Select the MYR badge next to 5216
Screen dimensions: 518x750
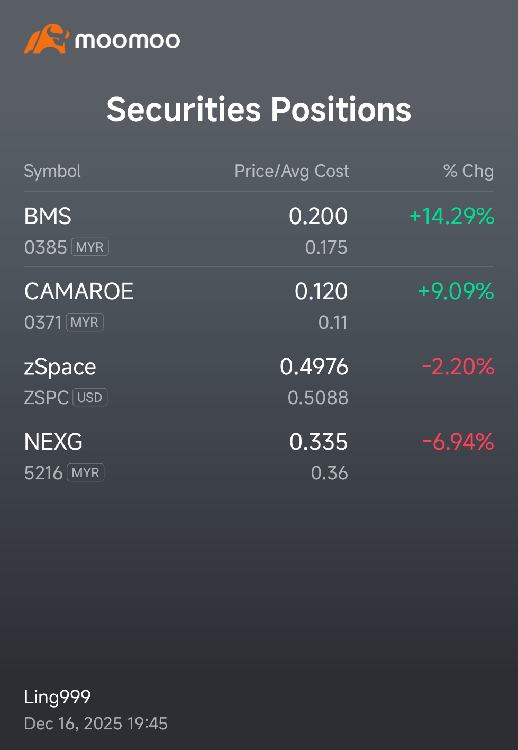[x=86, y=472]
